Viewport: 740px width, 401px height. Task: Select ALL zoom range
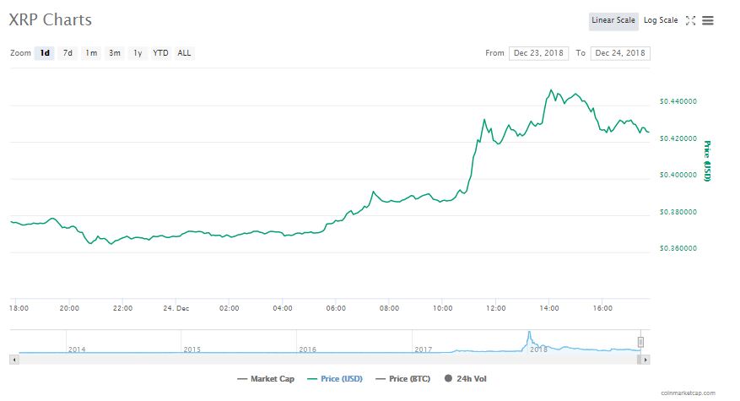click(184, 53)
